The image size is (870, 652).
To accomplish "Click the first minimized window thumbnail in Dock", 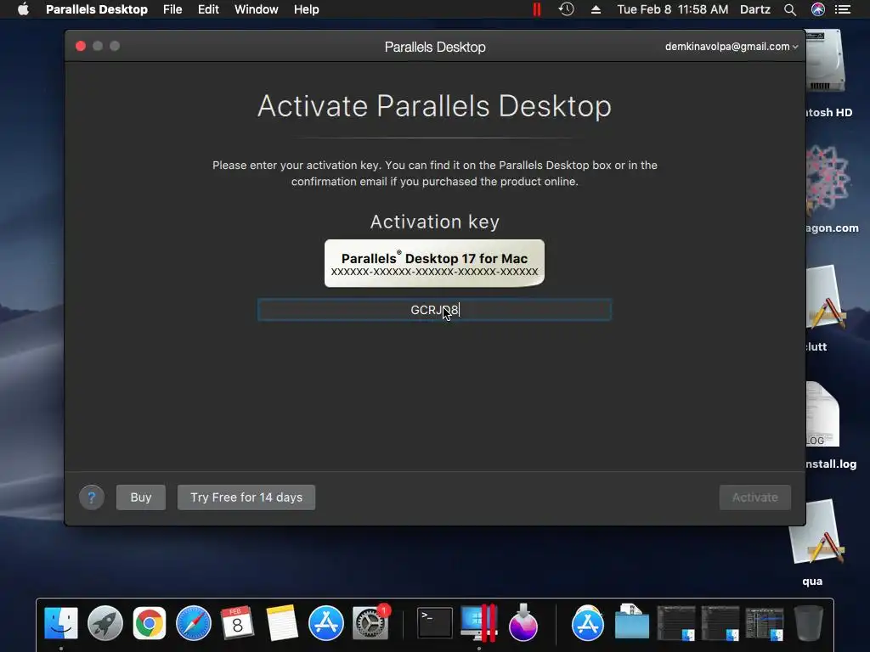I will (x=675, y=623).
